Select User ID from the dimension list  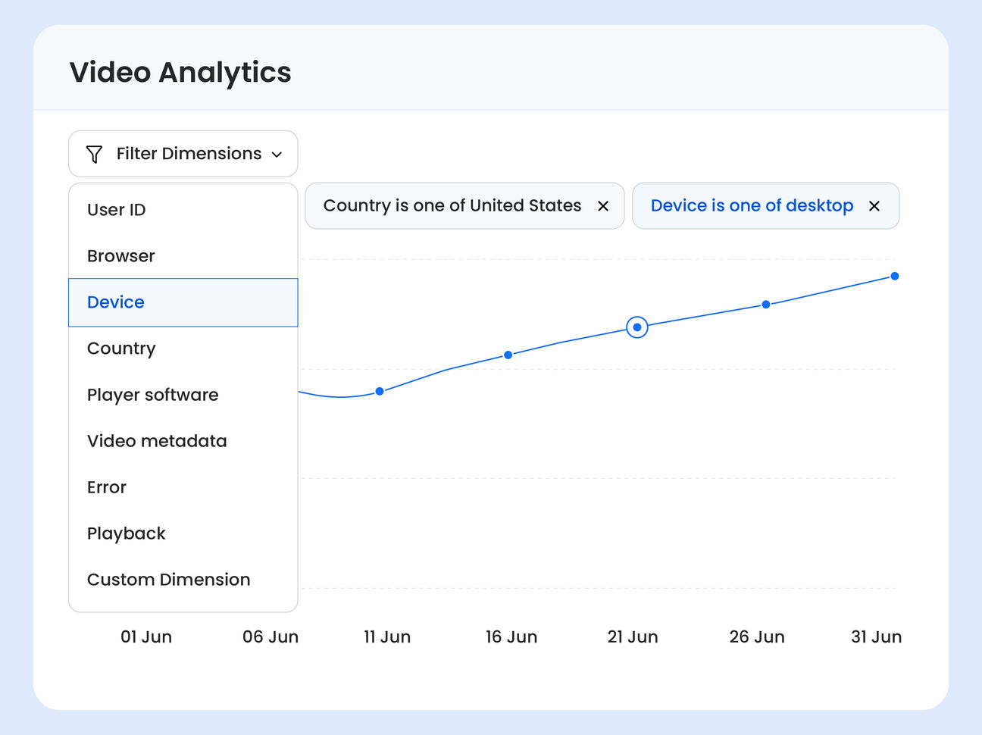coord(183,210)
